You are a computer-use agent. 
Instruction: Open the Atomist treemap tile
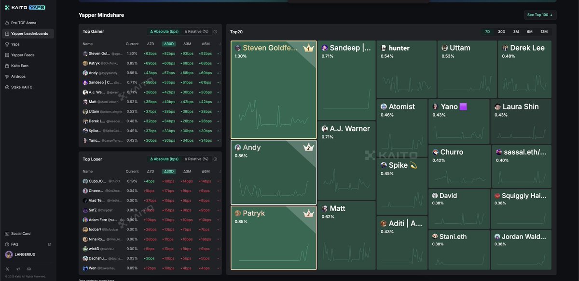click(402, 128)
